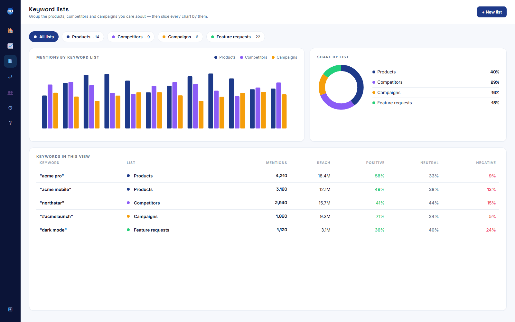The height and width of the screenshot is (322, 515).
Task: Click the 3,180 mentions value
Action: 282,189
